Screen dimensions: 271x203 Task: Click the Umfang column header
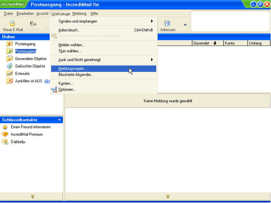(x=259, y=43)
